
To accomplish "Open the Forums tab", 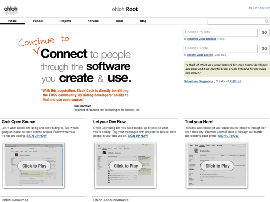I will coord(93,21).
